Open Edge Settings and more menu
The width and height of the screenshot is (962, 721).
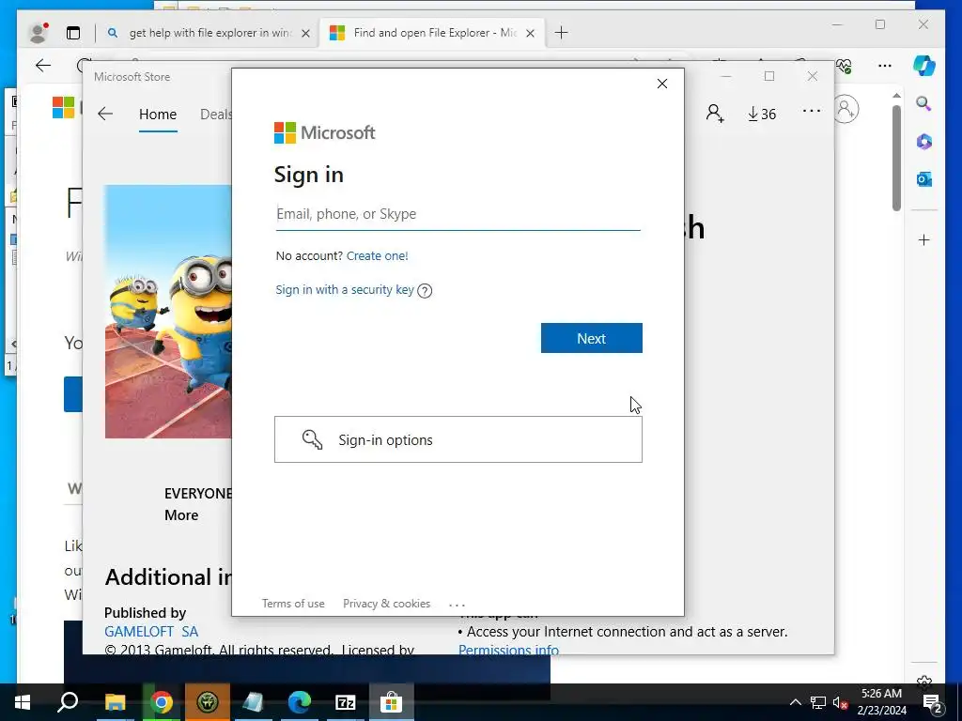[x=885, y=66]
